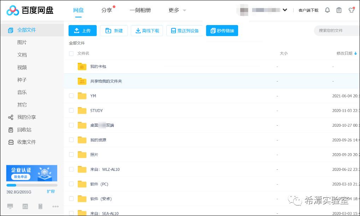Click the 离线下载 download toolbar icon
360x216 pixels.
pyautogui.click(x=137, y=31)
